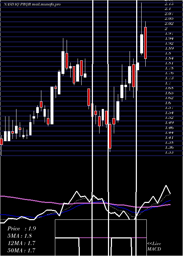183x256 pixels.
Task: Pick the 1.78 price axis label
Action: pyautogui.click(x=169, y=68)
